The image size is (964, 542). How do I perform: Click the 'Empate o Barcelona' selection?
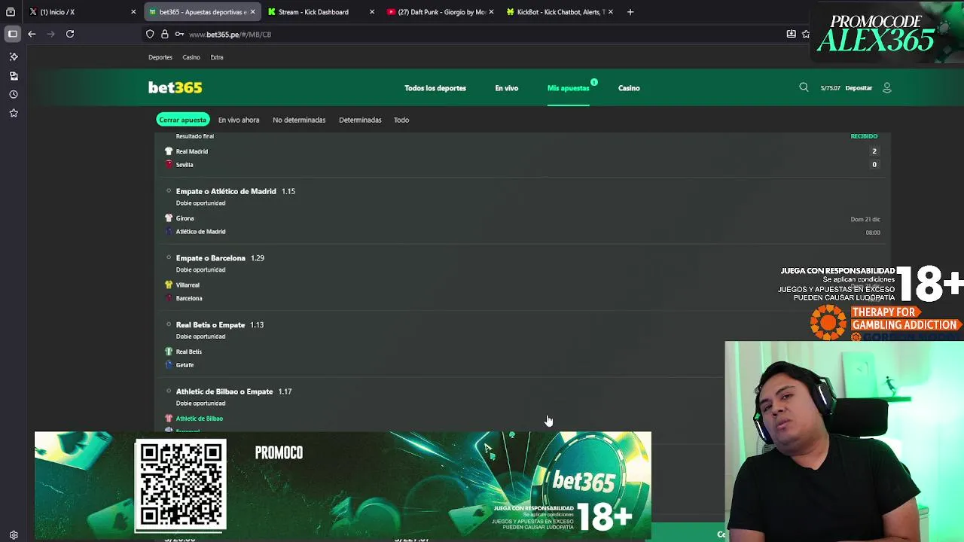click(x=211, y=258)
